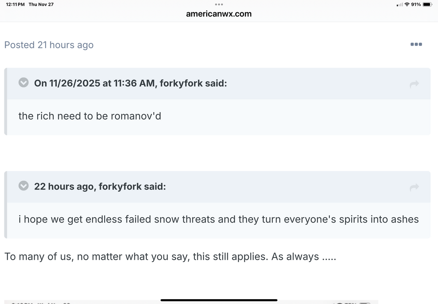Click the americanwx.com address bar
The height and width of the screenshot is (304, 438).
point(219,14)
